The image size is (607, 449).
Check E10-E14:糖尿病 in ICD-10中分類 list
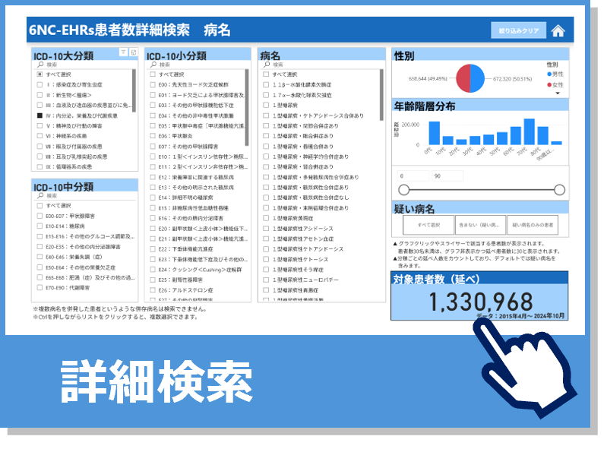coord(40,226)
